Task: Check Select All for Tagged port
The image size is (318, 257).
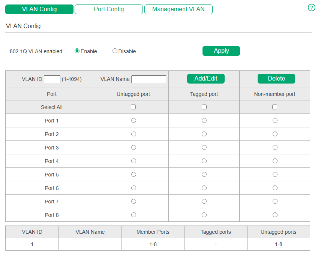Action: pyautogui.click(x=204, y=107)
